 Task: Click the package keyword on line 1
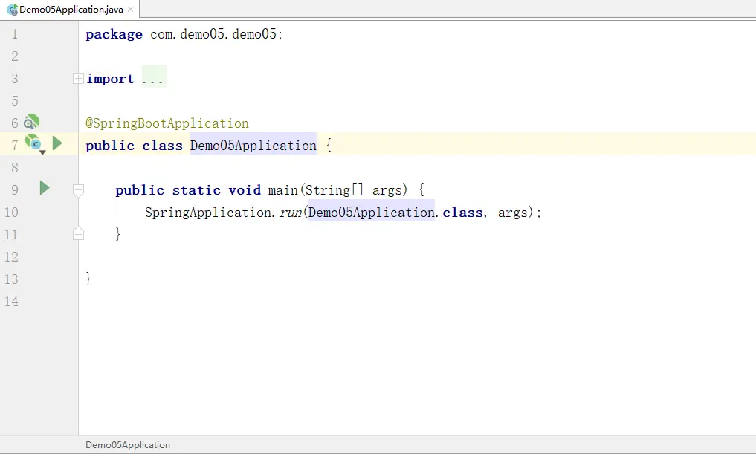pos(114,34)
